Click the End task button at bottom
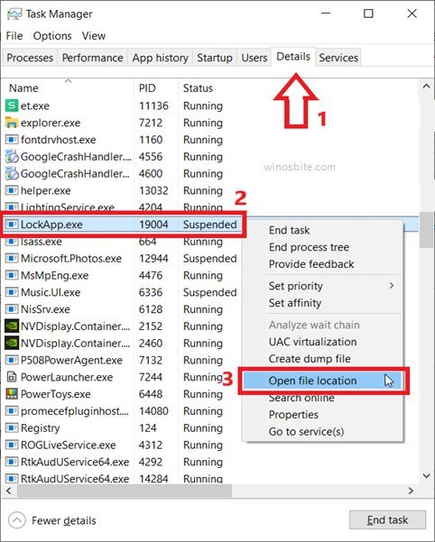The image size is (435, 542). coord(387,519)
